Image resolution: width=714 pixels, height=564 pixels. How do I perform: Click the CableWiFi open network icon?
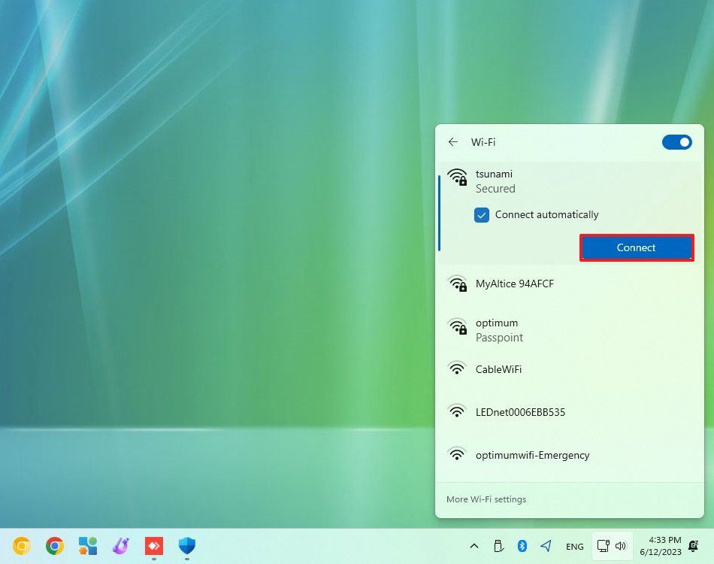(458, 368)
